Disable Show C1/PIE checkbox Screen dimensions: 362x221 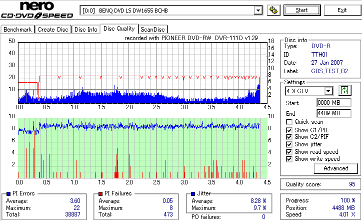(x=289, y=130)
